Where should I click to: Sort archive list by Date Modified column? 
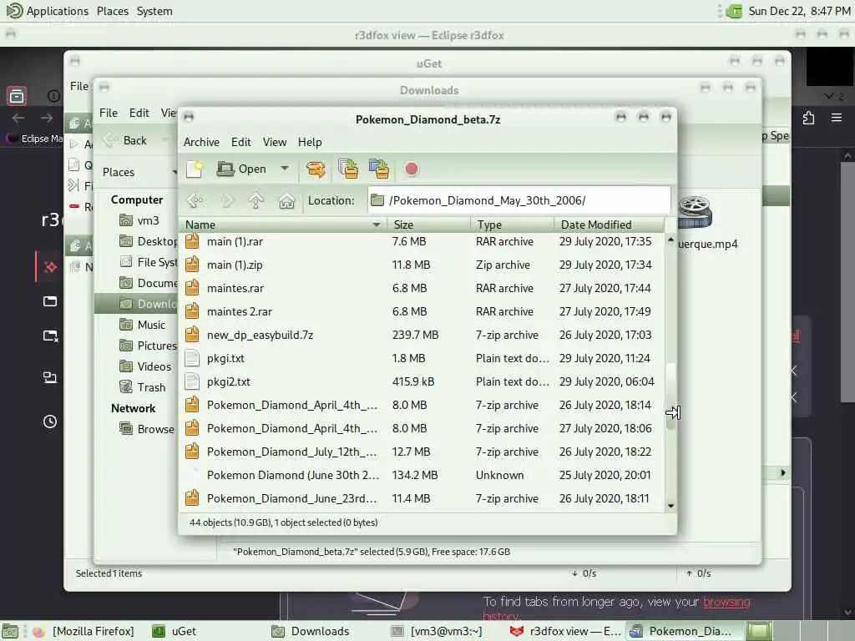(609, 225)
